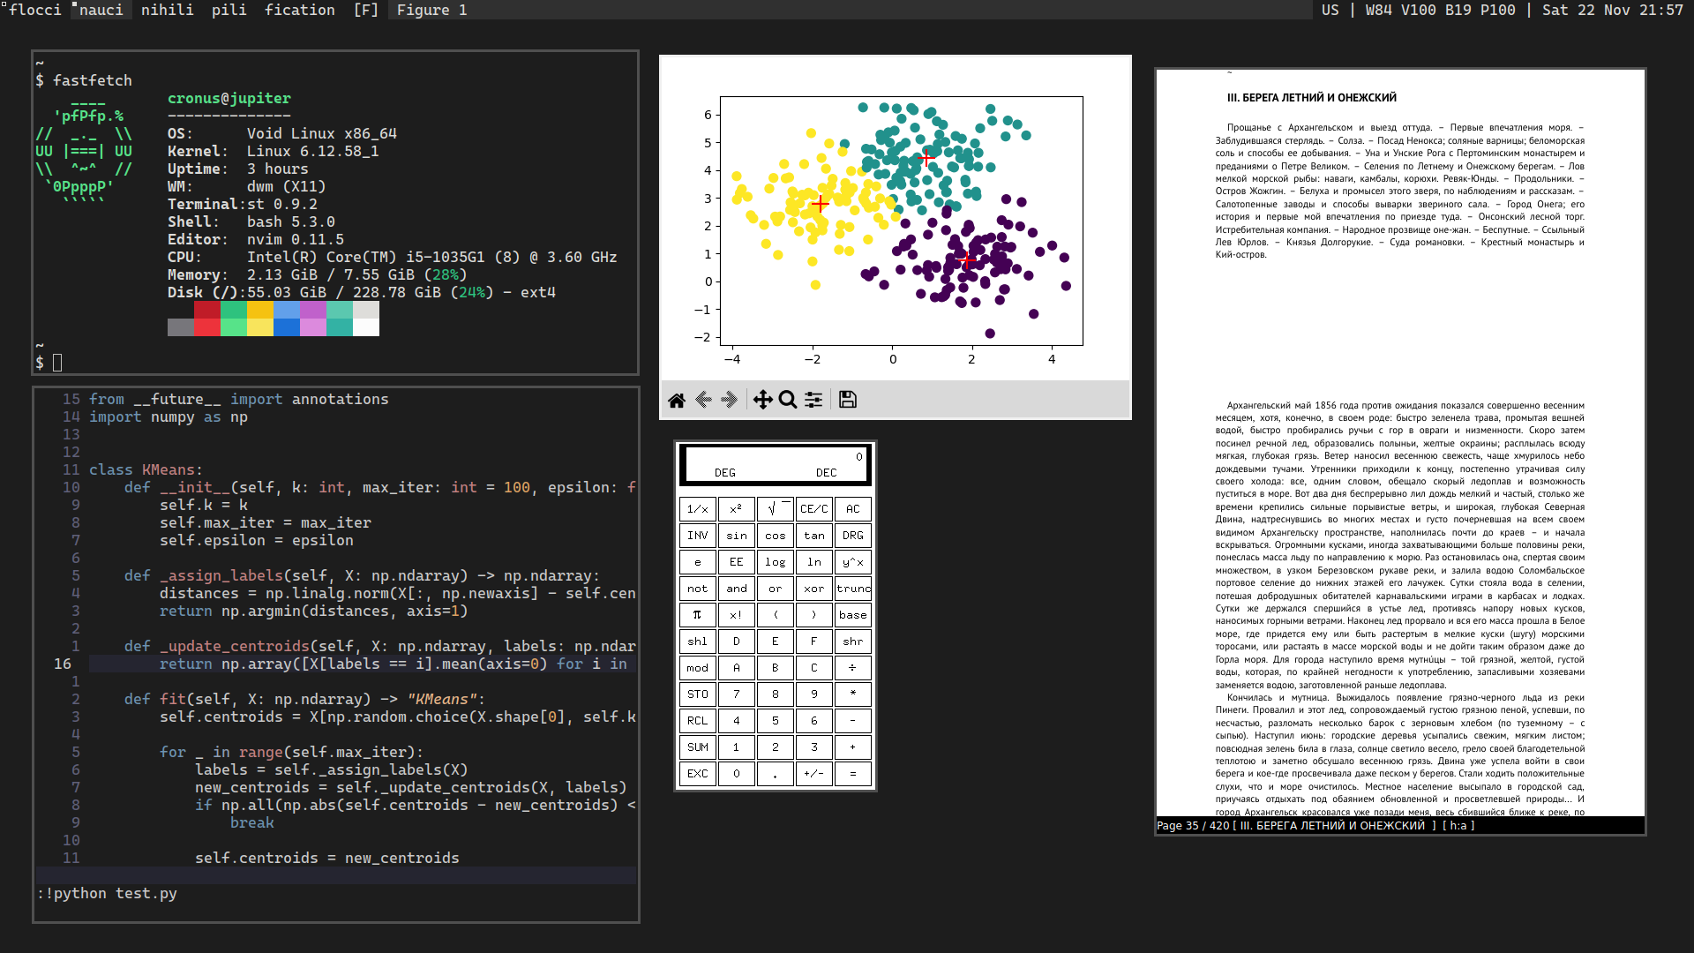Switch number base with base key
The height and width of the screenshot is (953, 1694).
(852, 615)
